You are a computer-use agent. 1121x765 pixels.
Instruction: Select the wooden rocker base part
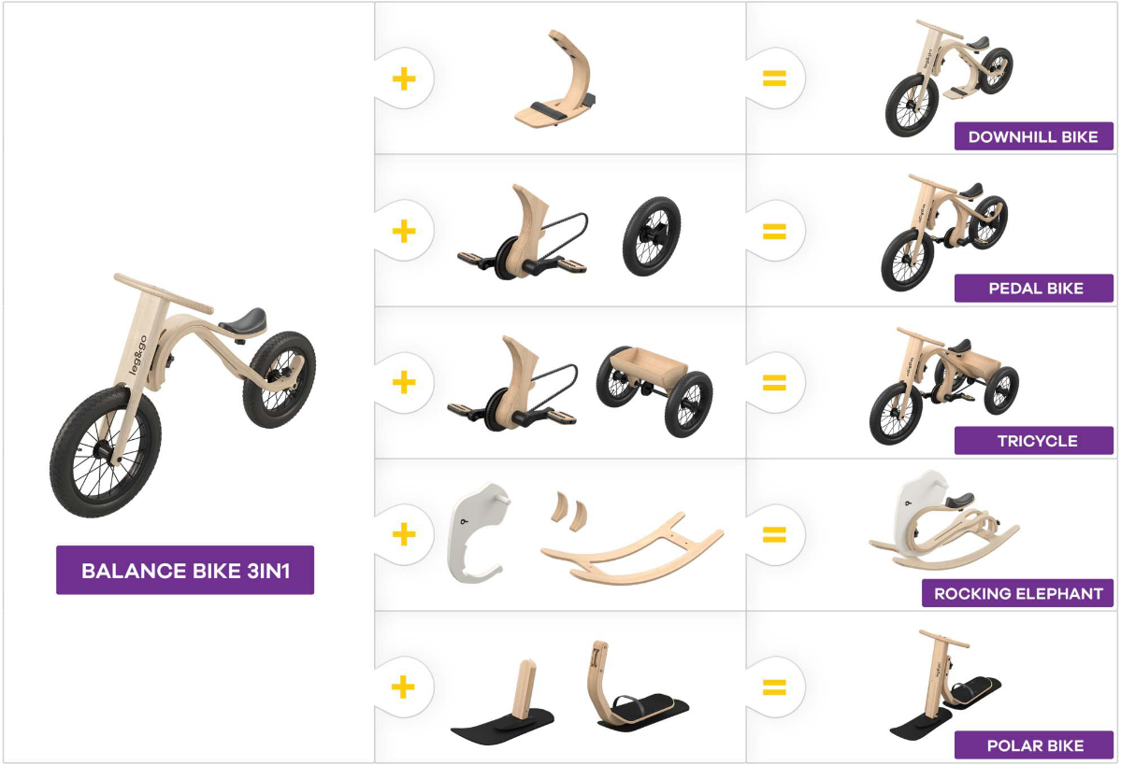click(633, 547)
